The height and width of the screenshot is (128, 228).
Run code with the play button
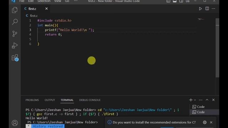coord(200,9)
